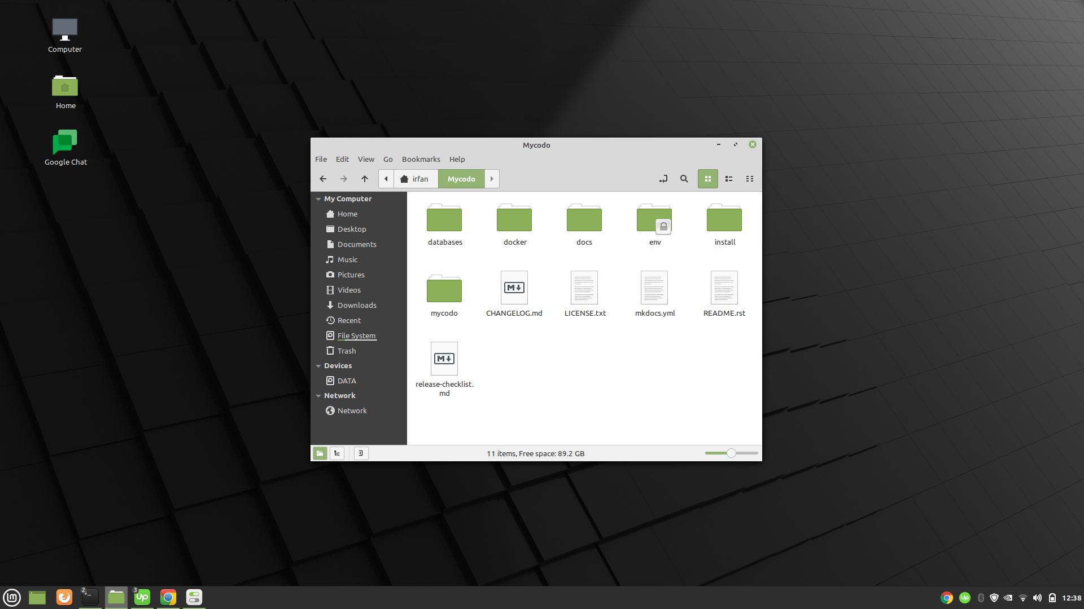
Task: Open Upwork app in taskbar
Action: (x=142, y=597)
